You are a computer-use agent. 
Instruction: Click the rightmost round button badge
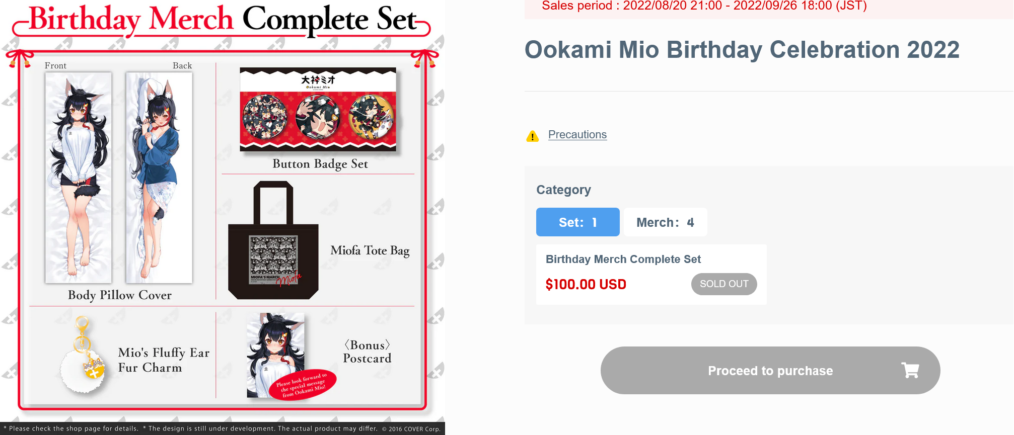372,117
